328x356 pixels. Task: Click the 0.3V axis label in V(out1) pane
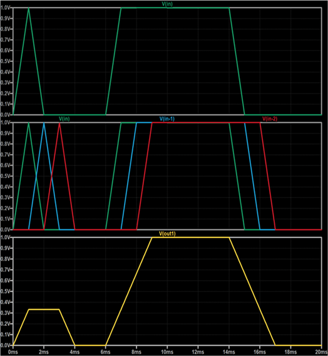(x=5, y=313)
